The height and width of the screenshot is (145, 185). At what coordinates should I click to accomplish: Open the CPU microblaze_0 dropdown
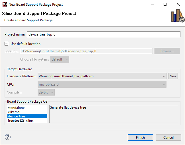pyautogui.click(x=102, y=84)
